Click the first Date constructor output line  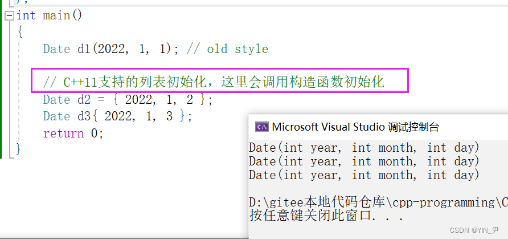pyautogui.click(x=363, y=148)
